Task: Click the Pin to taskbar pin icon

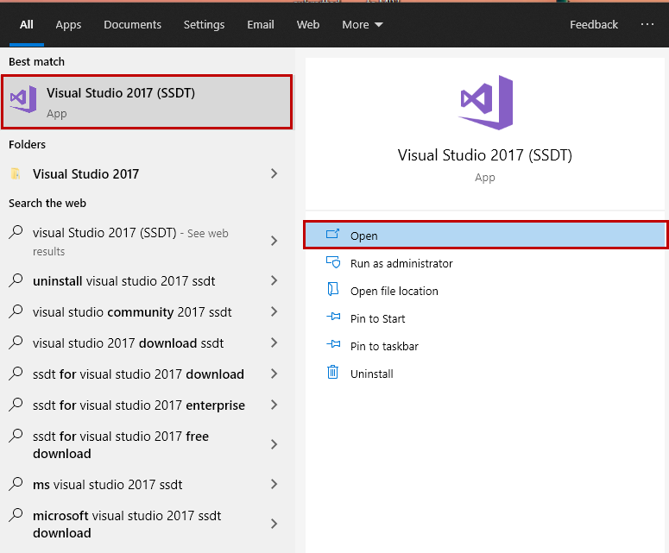Action: [x=332, y=346]
